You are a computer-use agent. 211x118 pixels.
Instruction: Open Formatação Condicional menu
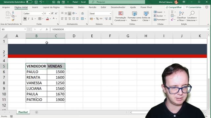click(121, 16)
